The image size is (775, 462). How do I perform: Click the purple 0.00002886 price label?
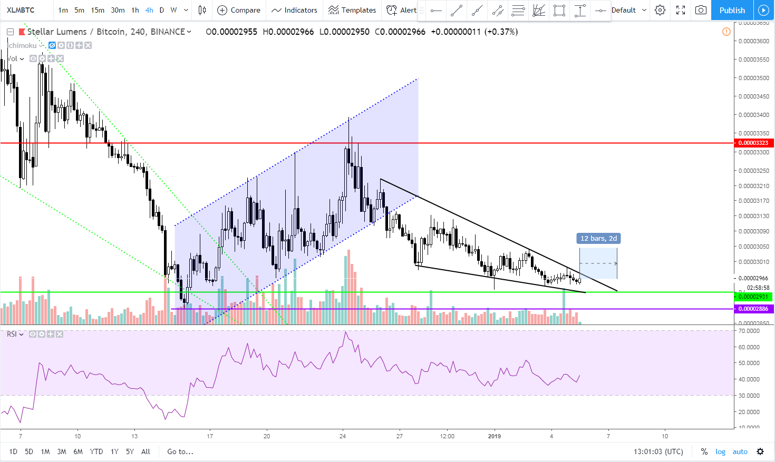pyautogui.click(x=753, y=309)
